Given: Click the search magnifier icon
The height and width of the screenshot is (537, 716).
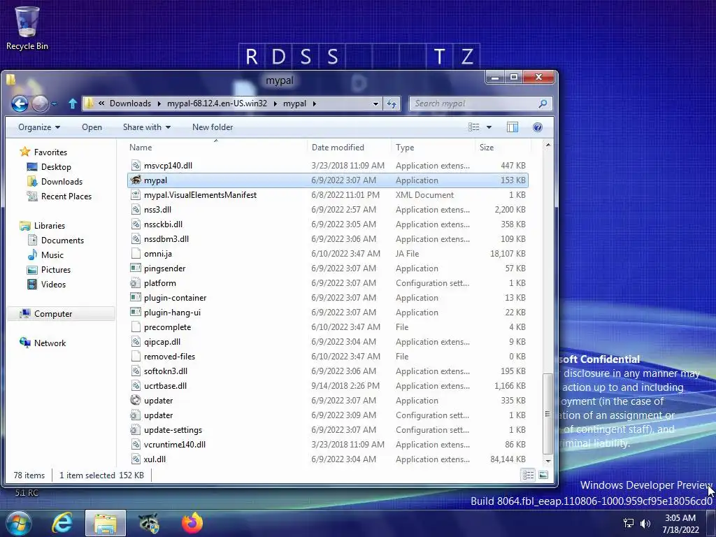Looking at the screenshot, I should 543,103.
